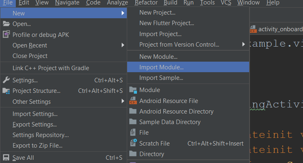Image resolution: width=303 pixels, height=163 pixels.
Task: Choose New Flutter Project option
Action: click(166, 24)
